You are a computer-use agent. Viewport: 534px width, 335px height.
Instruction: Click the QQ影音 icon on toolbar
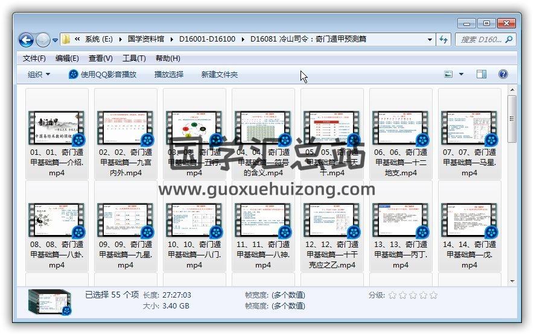pos(73,74)
